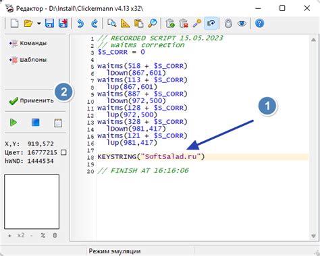Click comment '// RECORDED SCRIPT 15.05.2023'

(160, 38)
